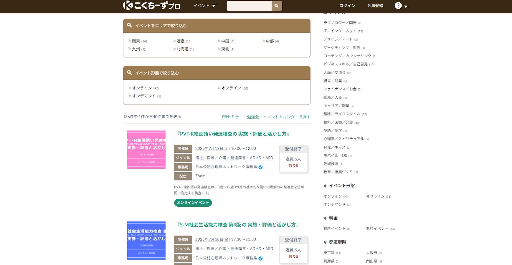This screenshot has width=512, height=265.
Task: Click the header search input field
Action: tap(249, 6)
